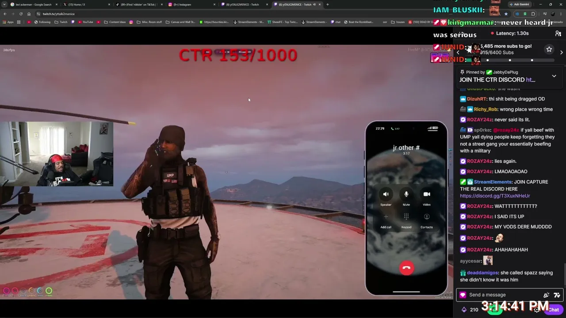Open the chat community users list icon
The width and height of the screenshot is (566, 318).
click(558, 34)
